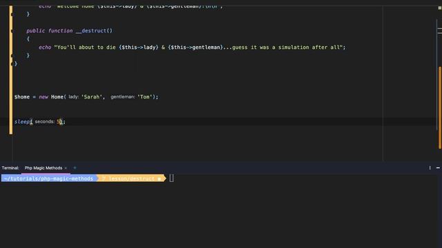This screenshot has height=248, width=442.
Task: Hide the terminal panel with minimize icon
Action: pos(438,168)
